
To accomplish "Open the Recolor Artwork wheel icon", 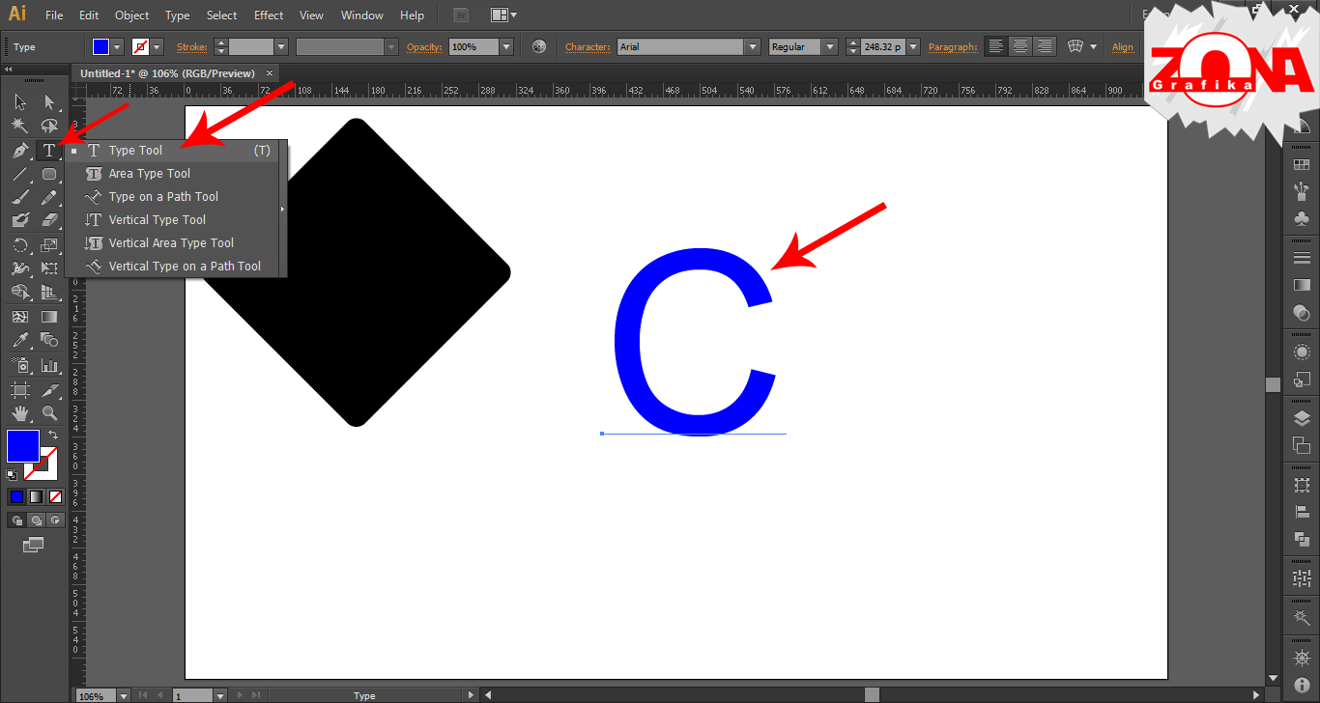I will pyautogui.click(x=539, y=46).
